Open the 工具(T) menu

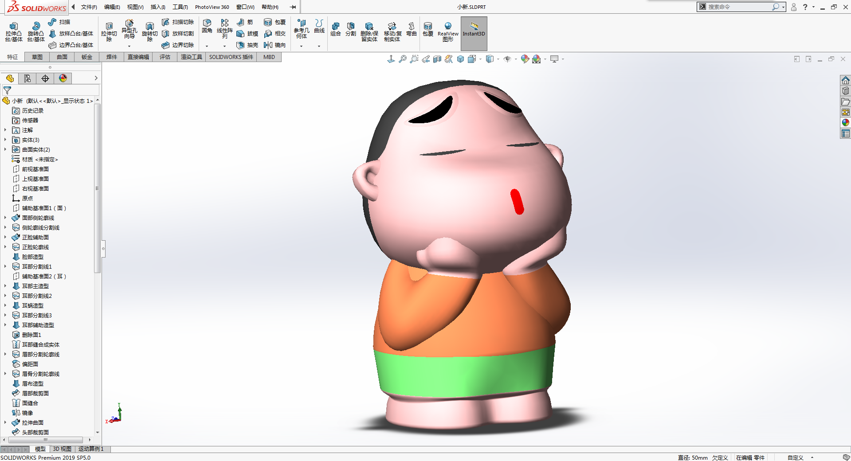[x=180, y=7]
